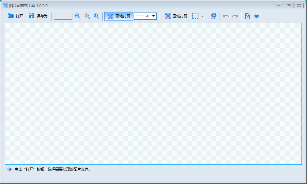Maximize the window using title bar button
307x184 pixels.
(x=288, y=6)
